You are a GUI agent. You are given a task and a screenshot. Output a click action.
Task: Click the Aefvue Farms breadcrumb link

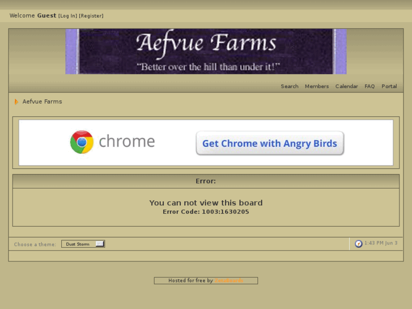(43, 101)
